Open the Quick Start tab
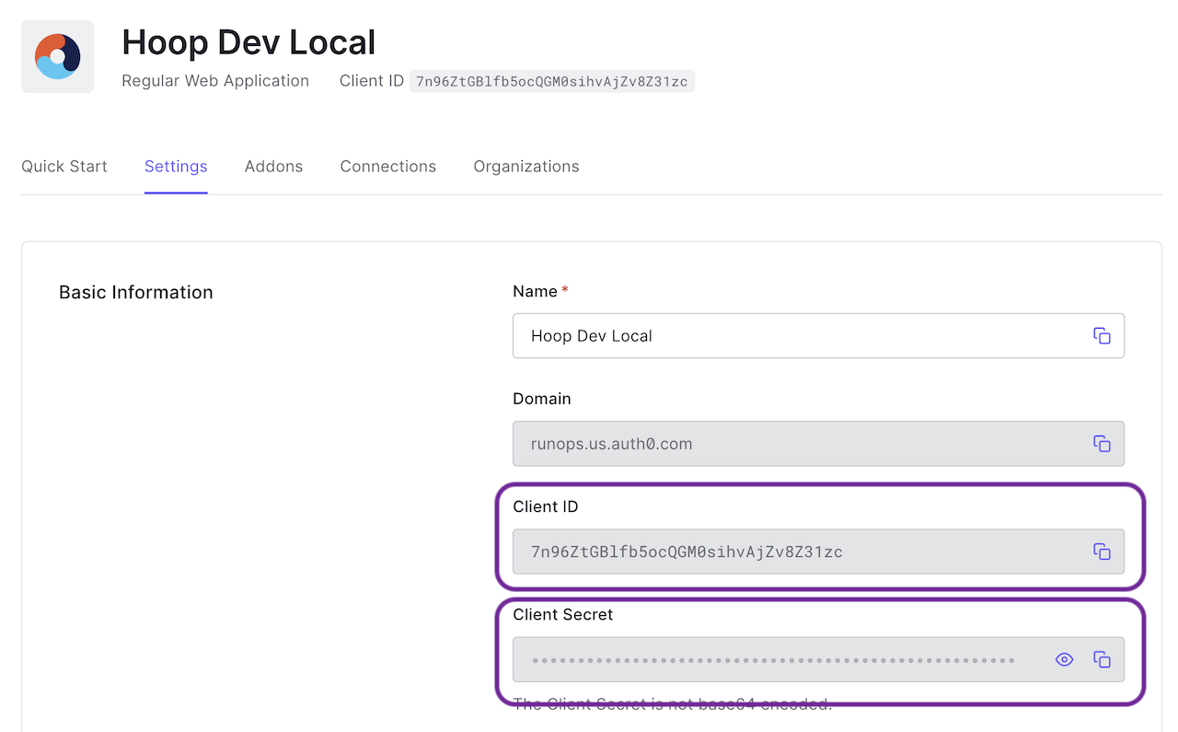 pos(64,167)
